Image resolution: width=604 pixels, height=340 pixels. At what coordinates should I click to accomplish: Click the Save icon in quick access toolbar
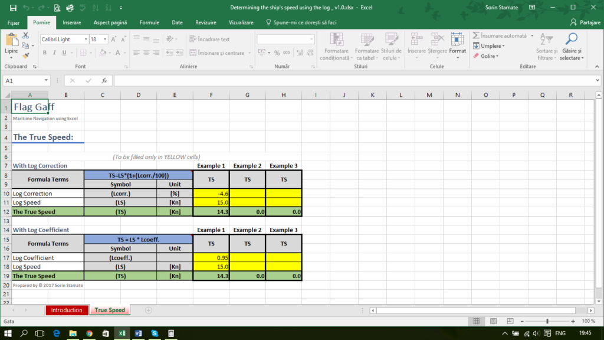coord(12,8)
